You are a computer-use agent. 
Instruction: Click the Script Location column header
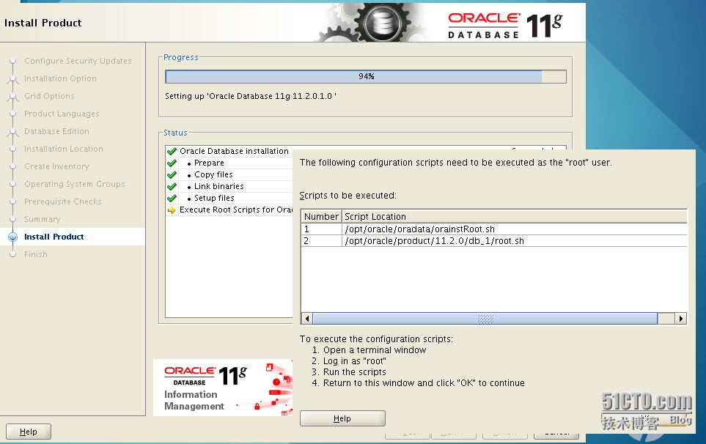pos(515,216)
